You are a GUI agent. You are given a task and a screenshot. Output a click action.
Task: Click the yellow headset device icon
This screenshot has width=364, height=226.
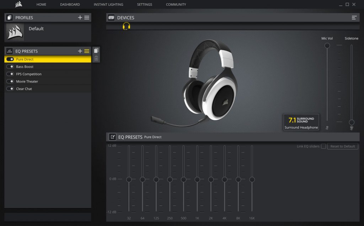coord(126,26)
